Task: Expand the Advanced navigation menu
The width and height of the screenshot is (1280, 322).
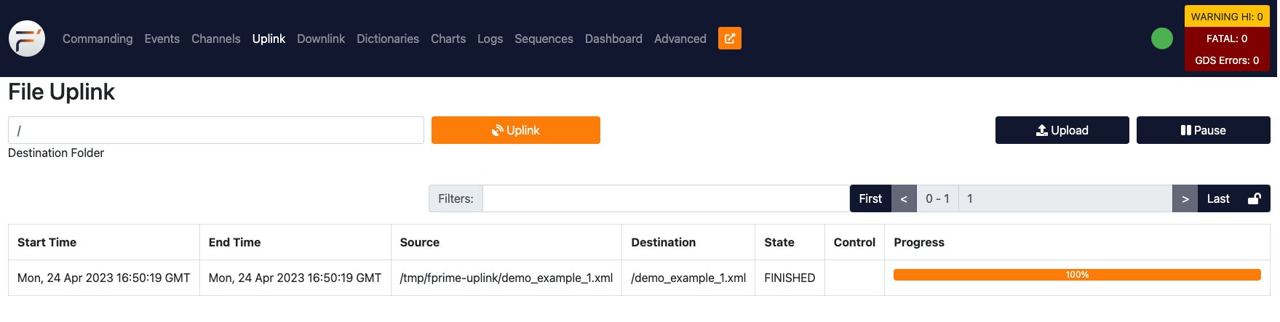Action: [x=680, y=39]
